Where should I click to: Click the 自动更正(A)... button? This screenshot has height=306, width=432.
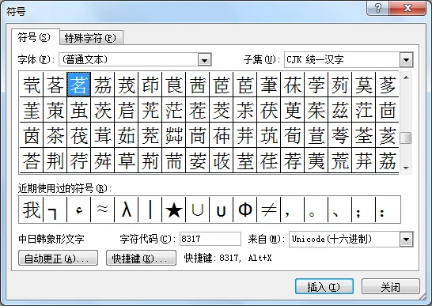pos(58,259)
